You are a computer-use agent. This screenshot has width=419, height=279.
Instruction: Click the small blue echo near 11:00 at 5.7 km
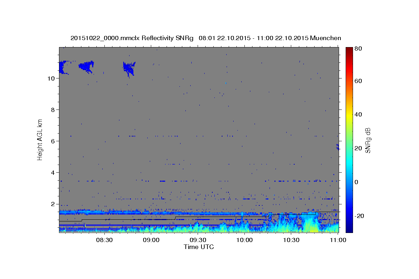point(338,146)
